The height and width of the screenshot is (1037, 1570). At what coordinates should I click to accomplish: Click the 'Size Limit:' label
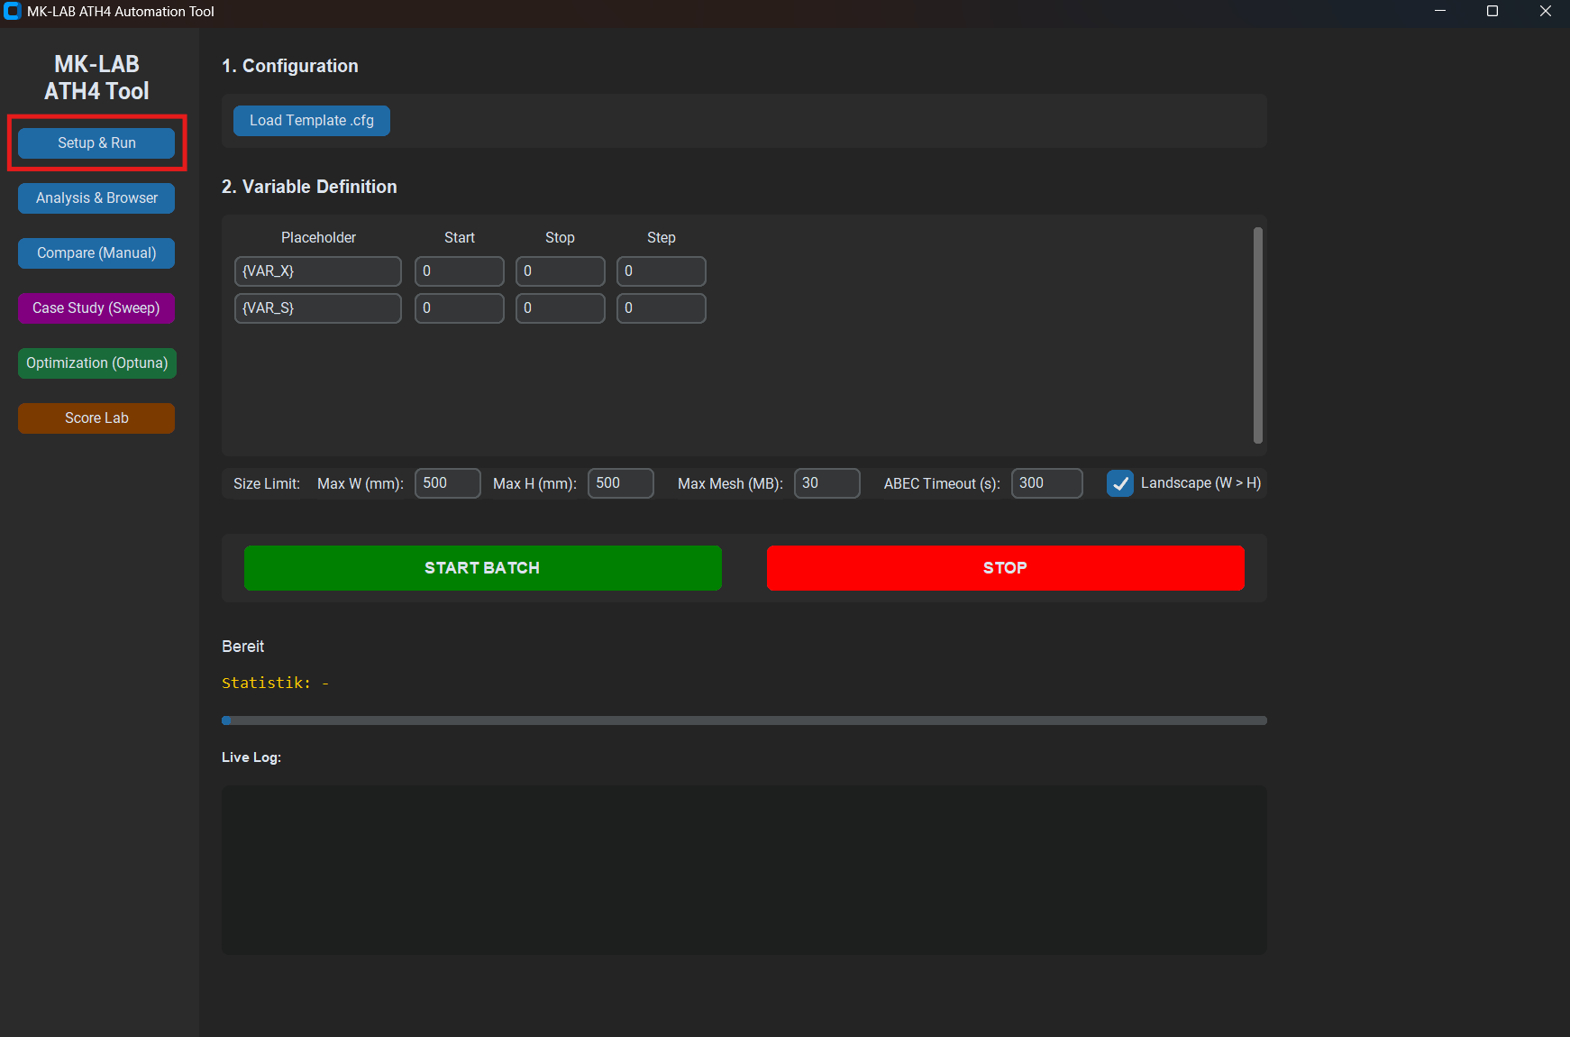(x=267, y=484)
